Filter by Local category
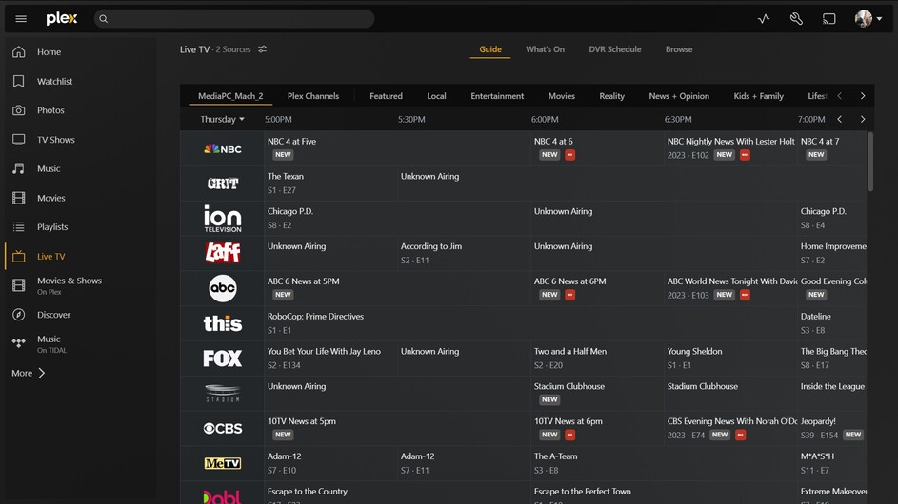 [436, 96]
